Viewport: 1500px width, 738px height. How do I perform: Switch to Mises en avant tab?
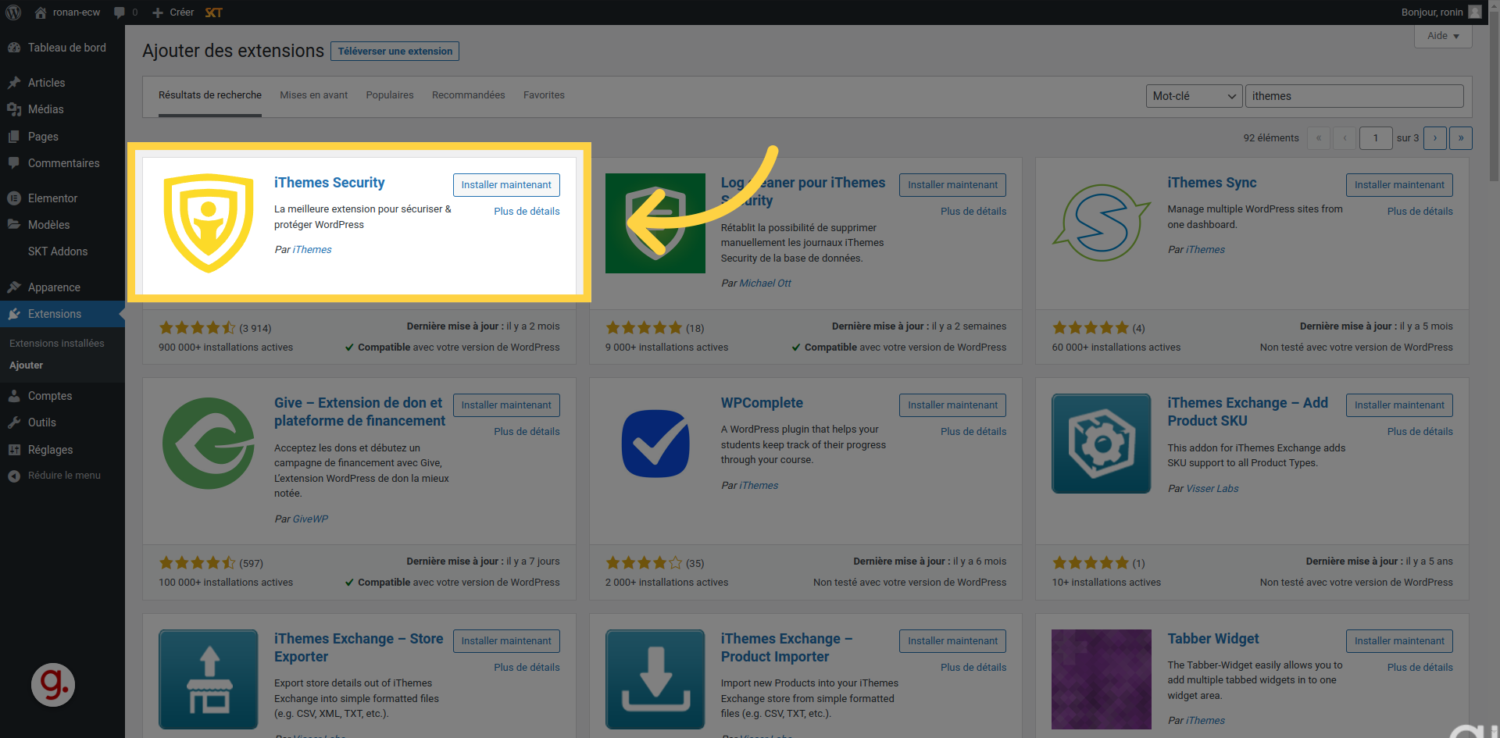click(x=314, y=95)
